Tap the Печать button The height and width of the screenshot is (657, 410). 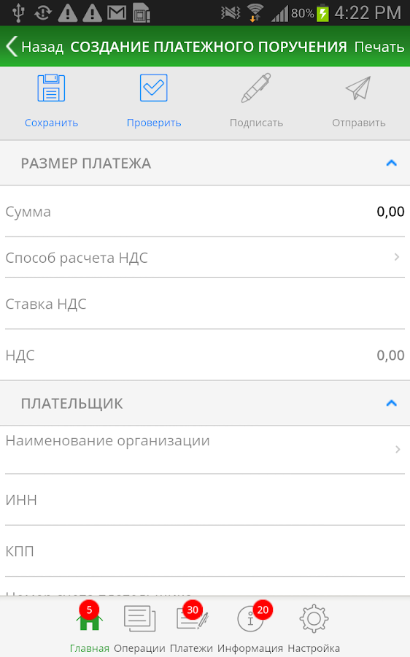click(379, 47)
